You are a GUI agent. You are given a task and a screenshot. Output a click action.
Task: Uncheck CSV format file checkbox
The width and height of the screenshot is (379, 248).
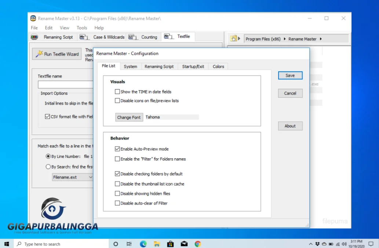point(47,116)
